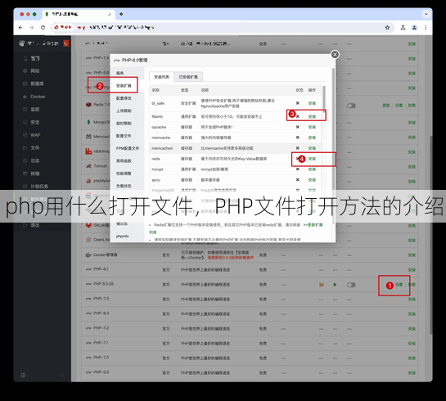Click the browser address bar

[x=222, y=28]
